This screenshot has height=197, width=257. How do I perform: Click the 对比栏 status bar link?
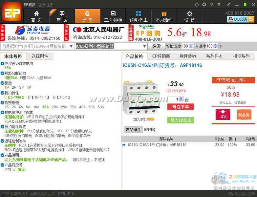coord(66,194)
